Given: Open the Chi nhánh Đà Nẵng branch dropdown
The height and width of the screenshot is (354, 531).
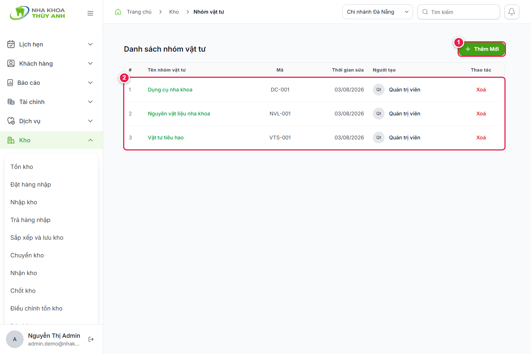Looking at the screenshot, I should [378, 12].
